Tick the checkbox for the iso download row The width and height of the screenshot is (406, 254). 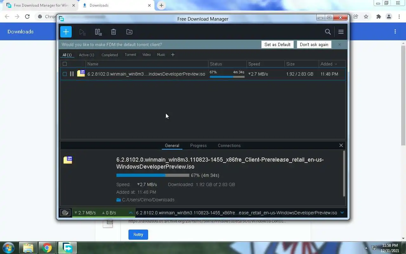pyautogui.click(x=65, y=74)
